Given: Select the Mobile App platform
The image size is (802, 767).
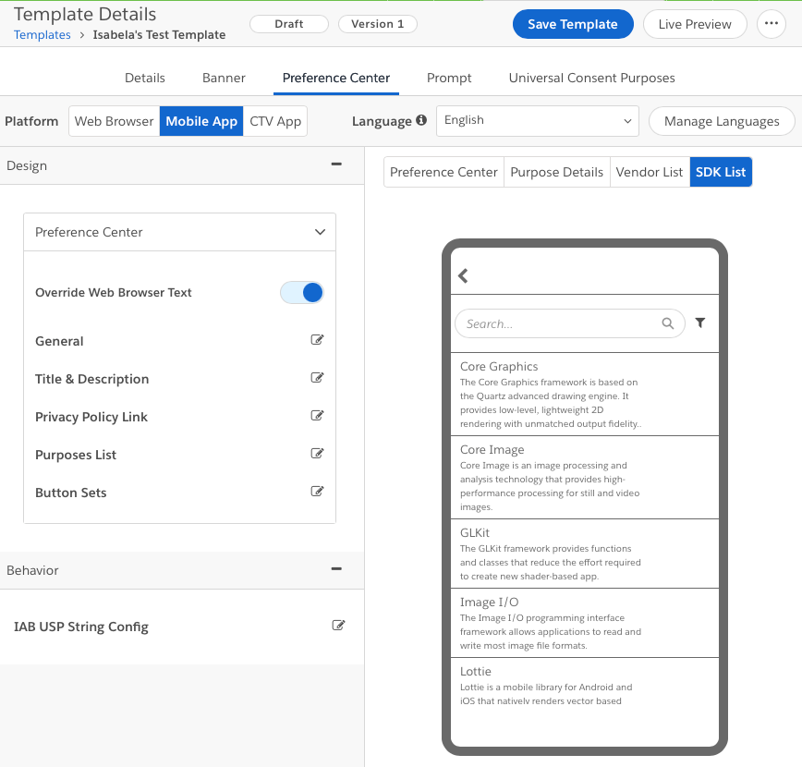Looking at the screenshot, I should pos(201,121).
